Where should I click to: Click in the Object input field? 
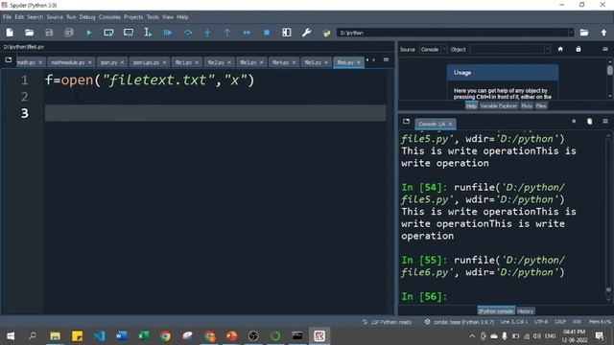pyautogui.click(x=508, y=49)
